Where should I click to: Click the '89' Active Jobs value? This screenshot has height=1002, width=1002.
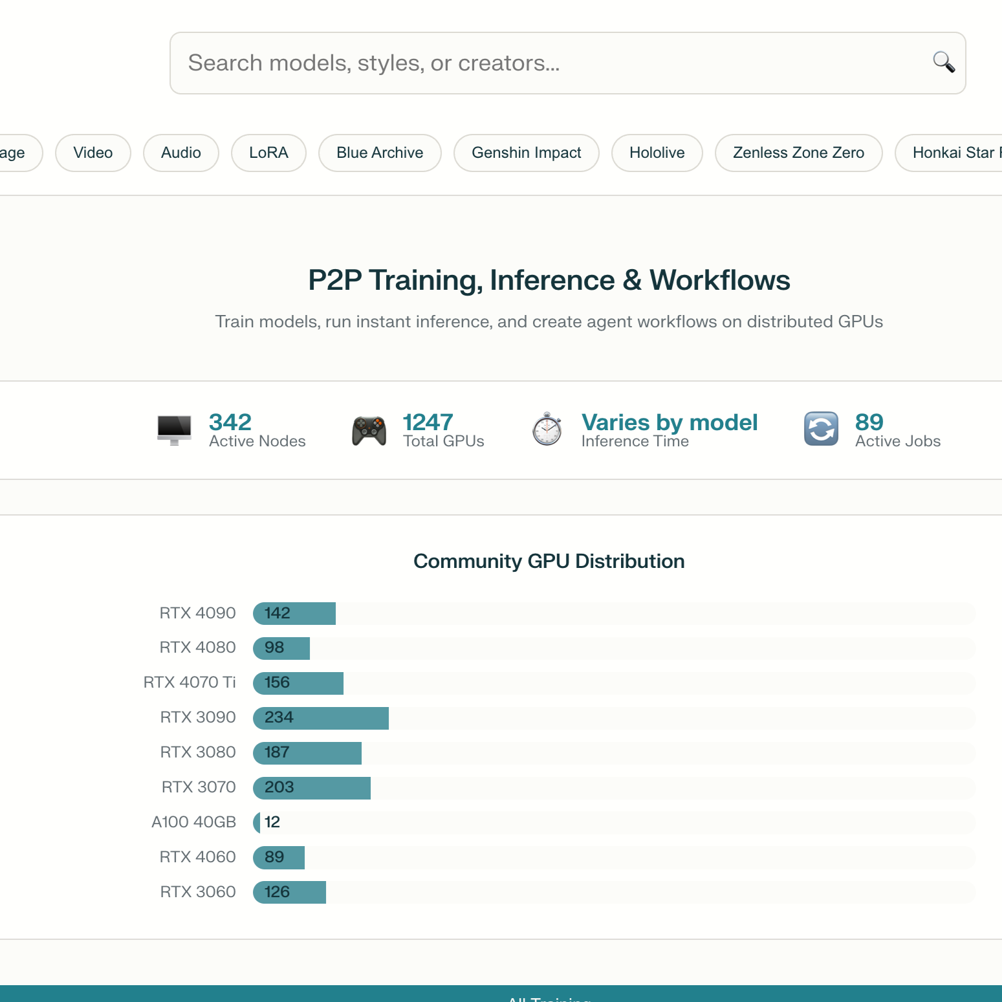869,422
